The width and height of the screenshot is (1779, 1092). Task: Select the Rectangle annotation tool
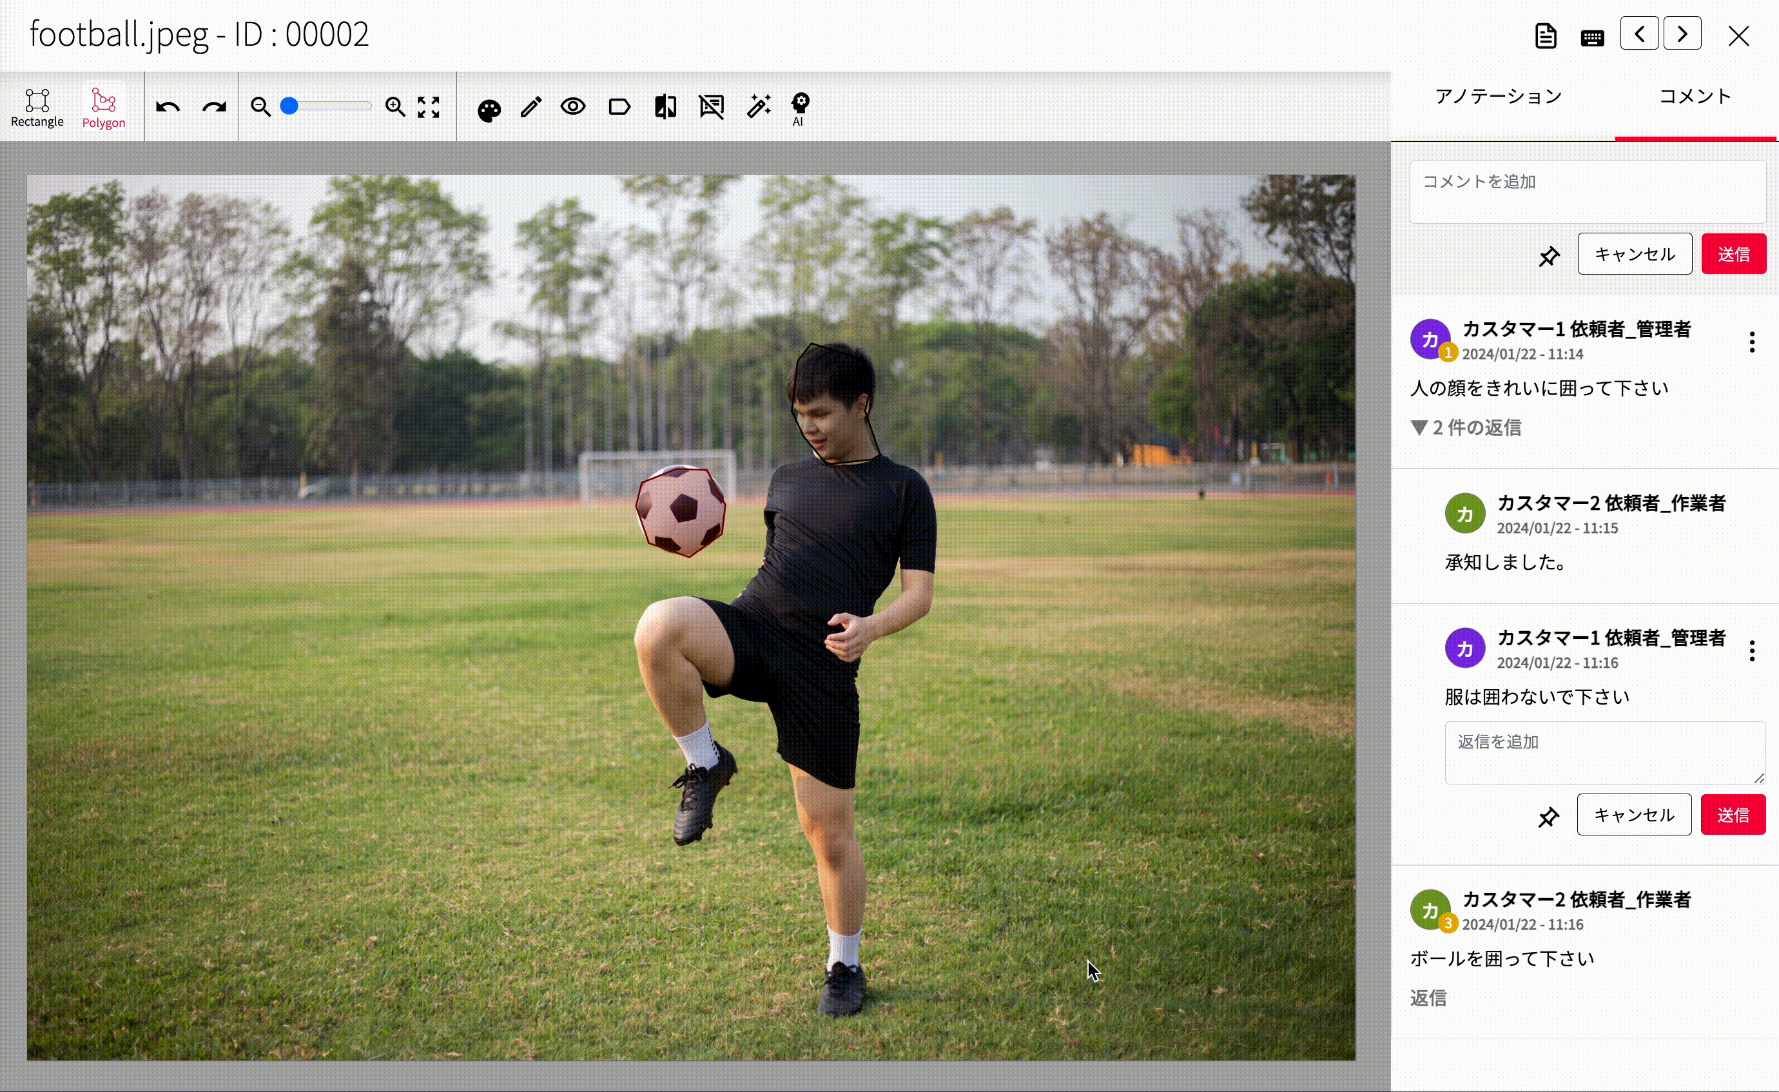coord(37,107)
